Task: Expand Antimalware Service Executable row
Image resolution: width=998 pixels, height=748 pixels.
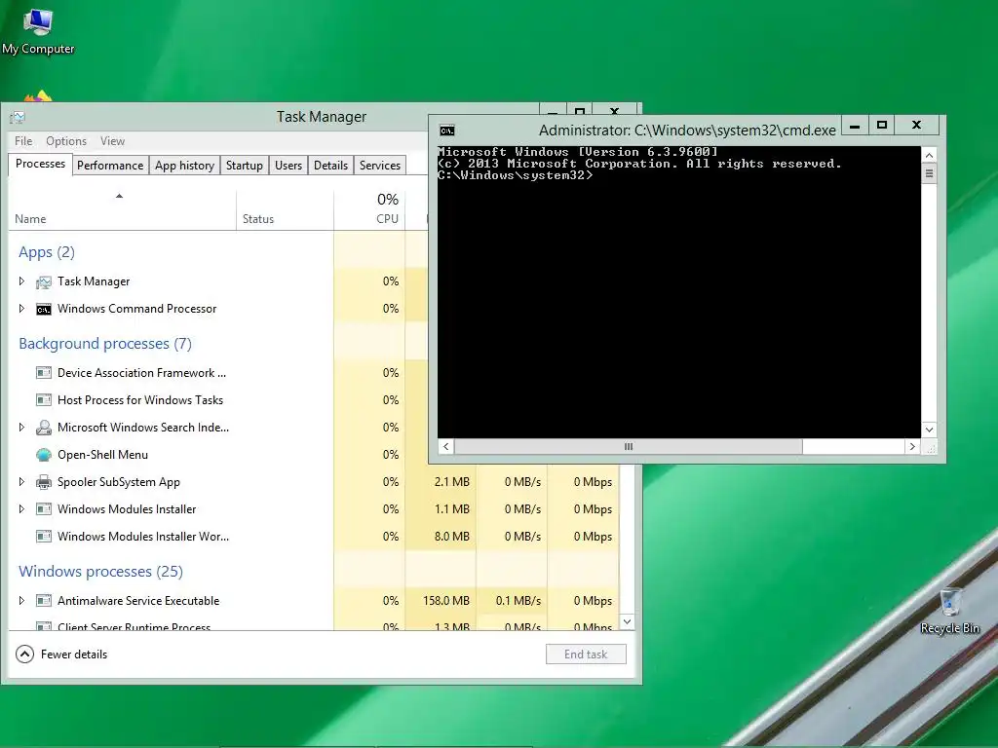Action: click(x=21, y=600)
